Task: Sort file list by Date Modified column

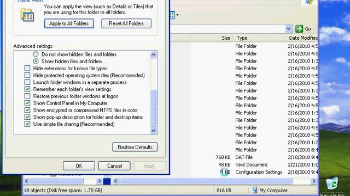Action: pyautogui.click(x=302, y=38)
